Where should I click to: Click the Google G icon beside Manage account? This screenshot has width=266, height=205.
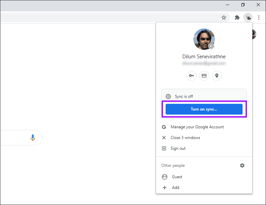tap(164, 127)
